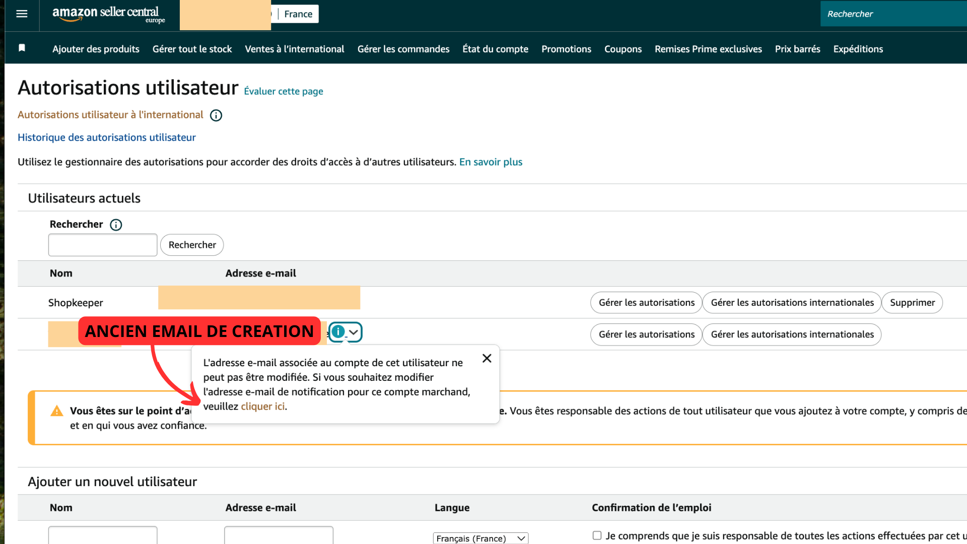Click Gérer les autorisations internationales for Shopkeeper
This screenshot has width=967, height=544.
(792, 303)
